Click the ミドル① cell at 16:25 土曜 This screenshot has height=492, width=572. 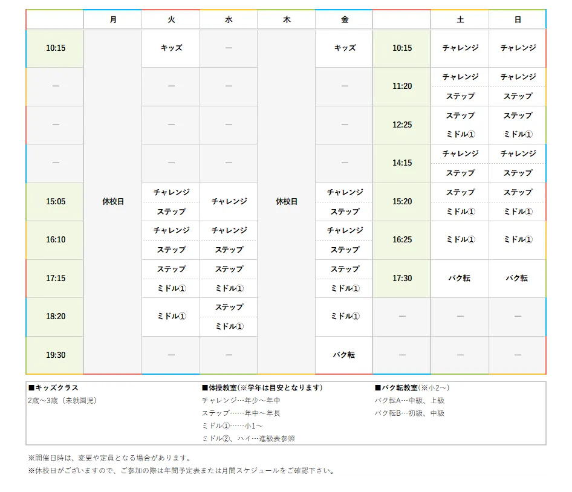tap(460, 240)
